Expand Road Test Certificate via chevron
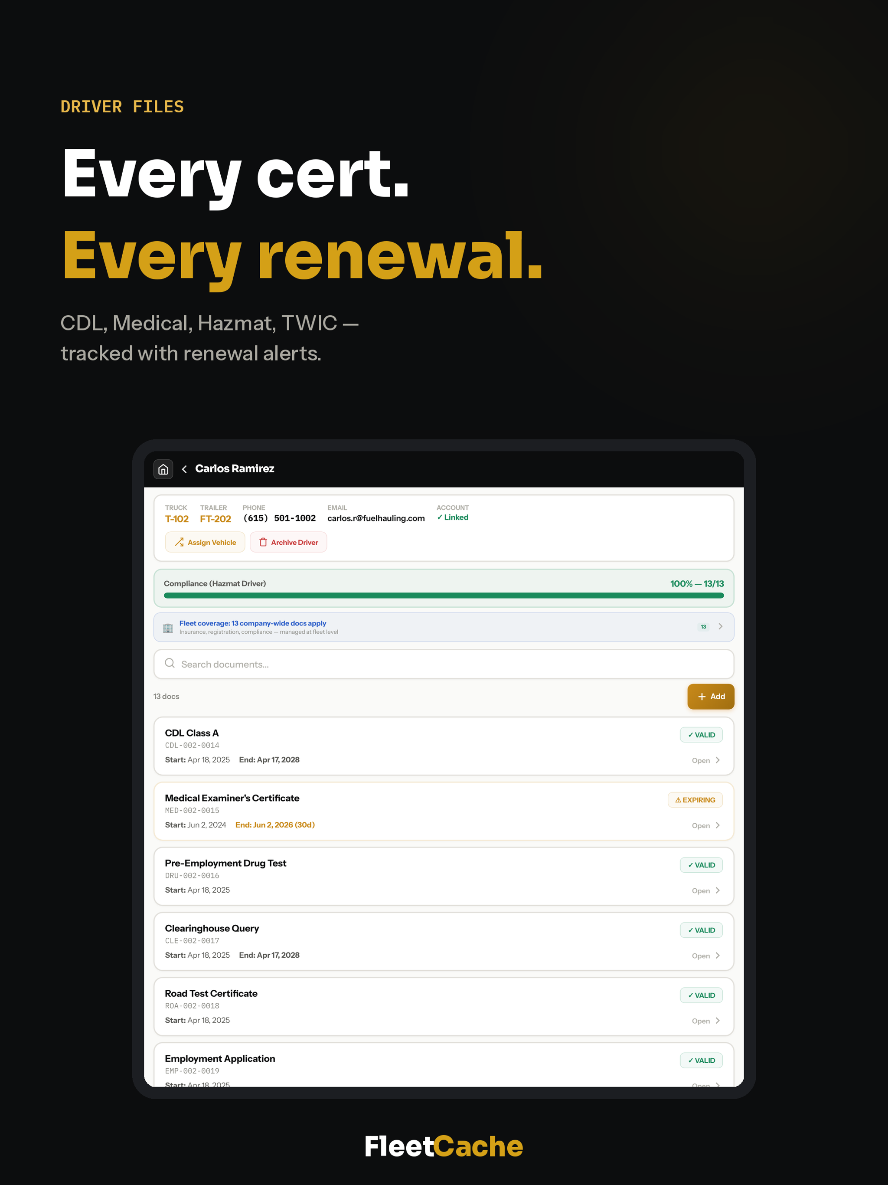 click(718, 1021)
